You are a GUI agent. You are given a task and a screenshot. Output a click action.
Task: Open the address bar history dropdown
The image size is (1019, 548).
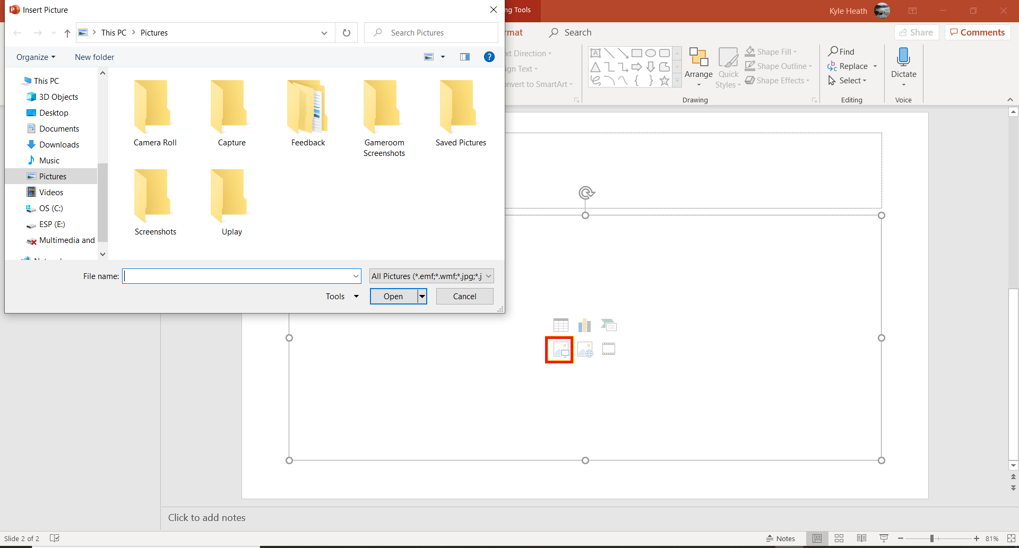click(x=324, y=32)
